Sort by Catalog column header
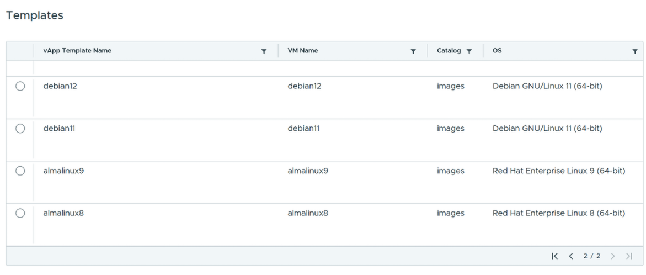This screenshot has width=646, height=275. tap(449, 51)
